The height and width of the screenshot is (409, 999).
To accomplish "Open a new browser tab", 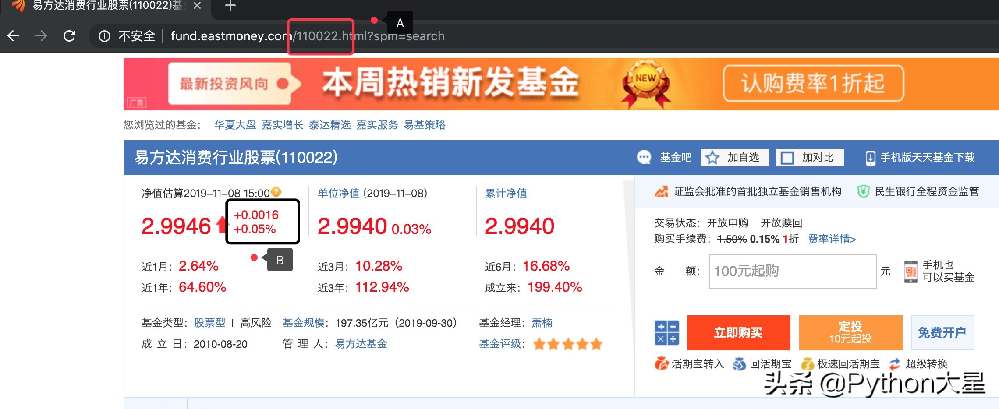I will pyautogui.click(x=230, y=6).
